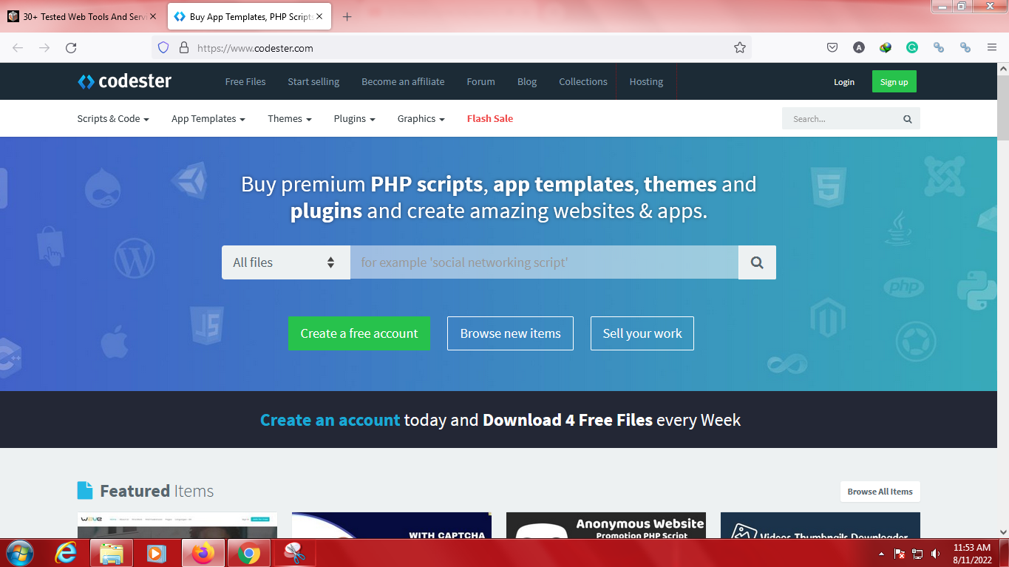Save page to Pocket icon
The height and width of the screenshot is (567, 1009).
(832, 48)
